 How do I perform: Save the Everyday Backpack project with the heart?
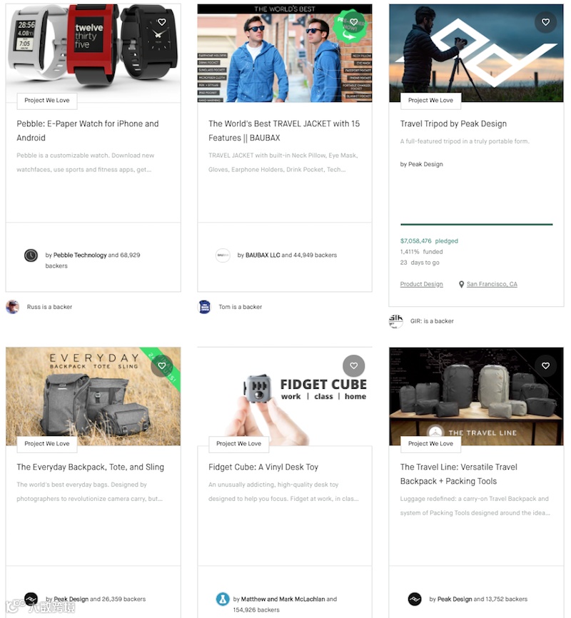coord(162,366)
